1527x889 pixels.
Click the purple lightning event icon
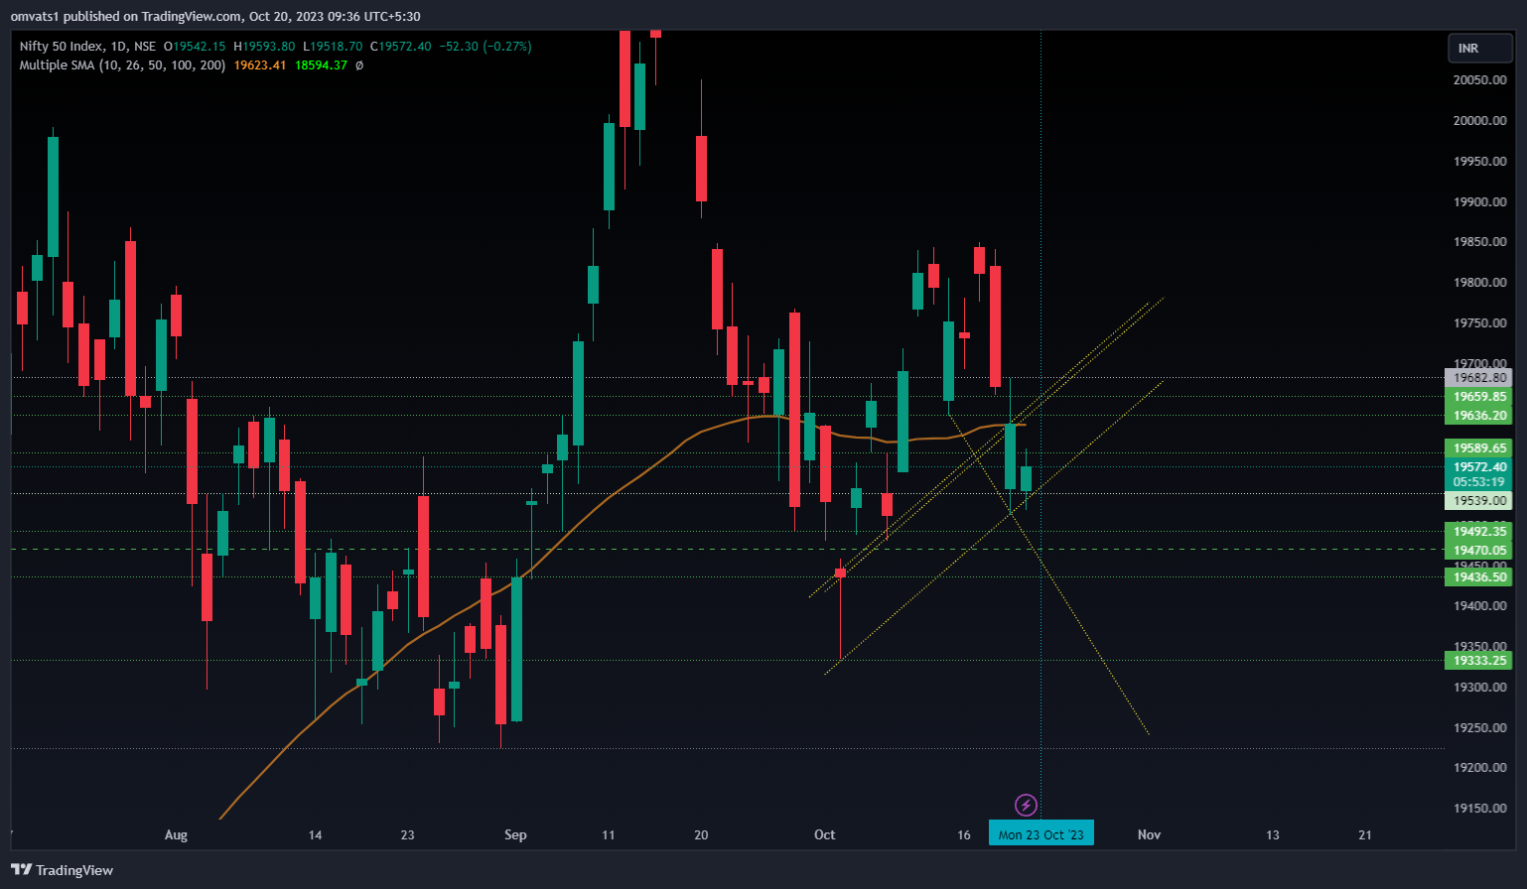pos(1026,805)
